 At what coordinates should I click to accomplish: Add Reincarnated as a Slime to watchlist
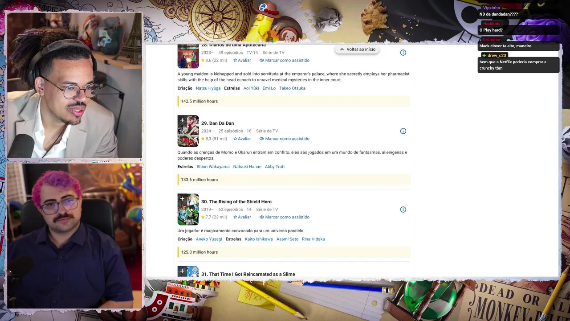click(182, 271)
